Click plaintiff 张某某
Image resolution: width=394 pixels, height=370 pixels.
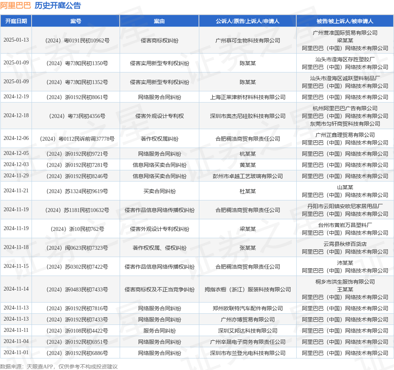click(x=247, y=248)
